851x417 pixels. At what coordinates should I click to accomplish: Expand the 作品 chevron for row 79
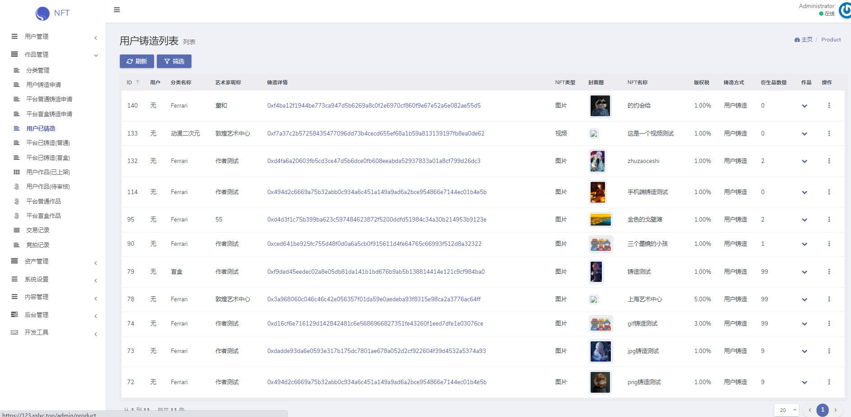pyautogui.click(x=804, y=272)
